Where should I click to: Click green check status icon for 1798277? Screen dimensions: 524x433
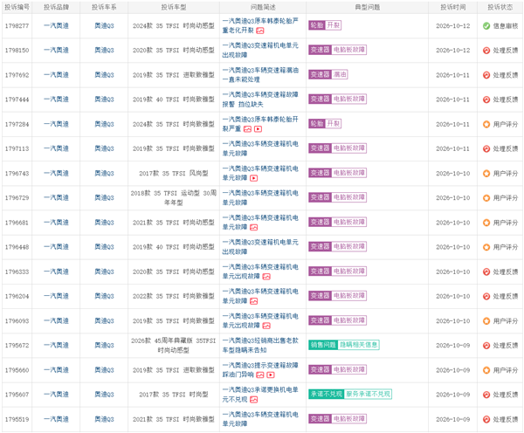pos(486,25)
